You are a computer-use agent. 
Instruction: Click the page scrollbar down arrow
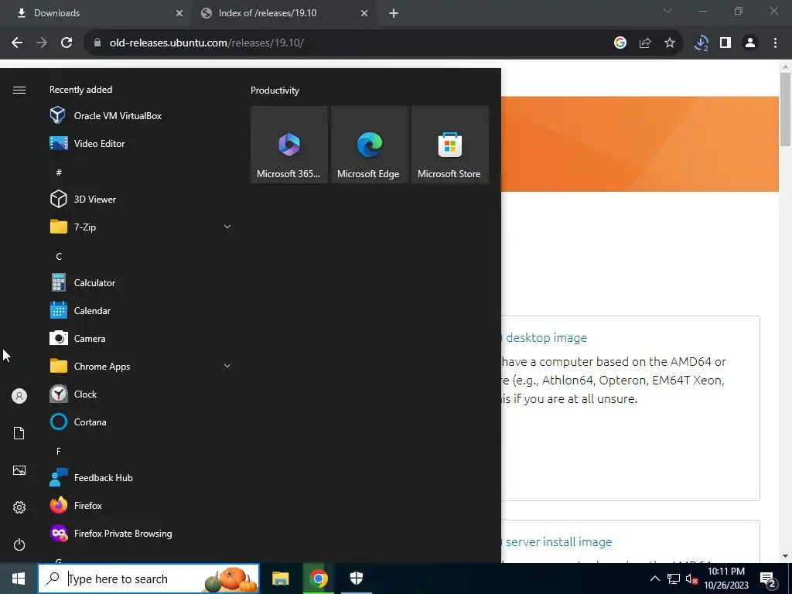(x=785, y=556)
